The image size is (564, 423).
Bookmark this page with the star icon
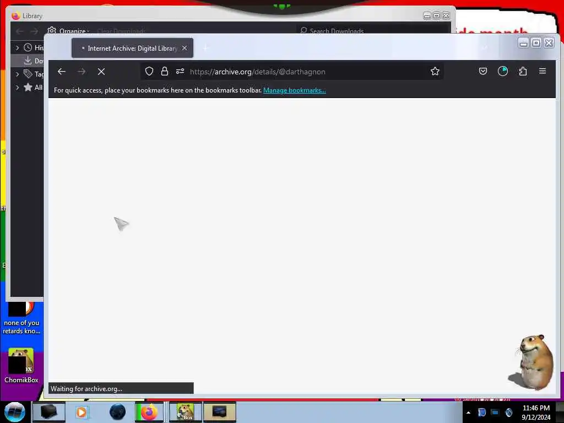(435, 71)
